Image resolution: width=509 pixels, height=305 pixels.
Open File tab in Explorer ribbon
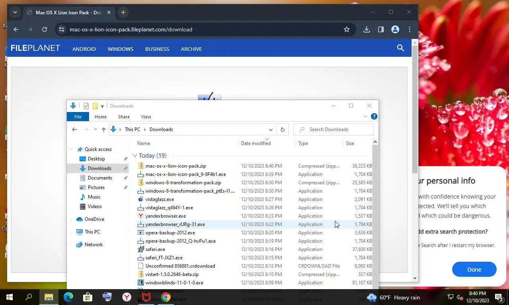[78, 117]
